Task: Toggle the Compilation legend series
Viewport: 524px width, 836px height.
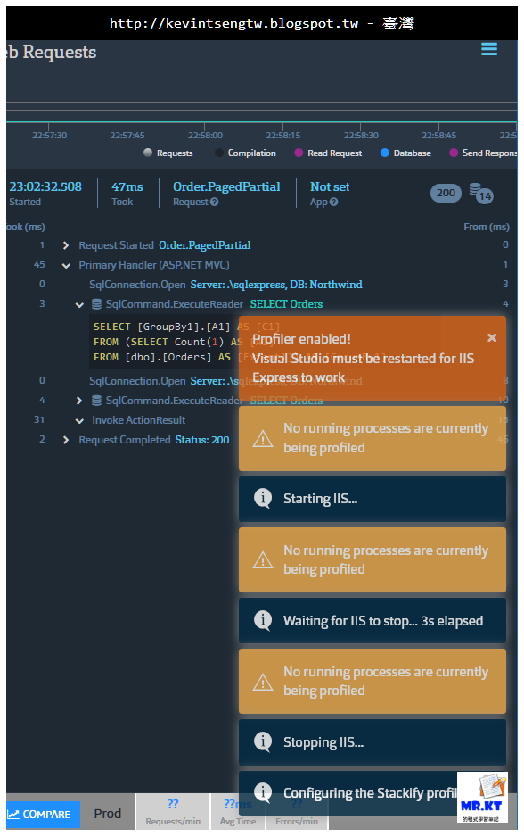Action: pyautogui.click(x=245, y=153)
